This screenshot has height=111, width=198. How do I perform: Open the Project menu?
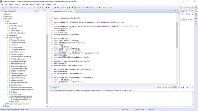coord(38,4)
